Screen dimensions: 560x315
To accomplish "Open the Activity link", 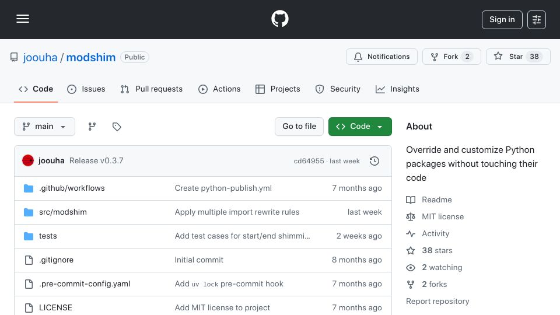I will click(428, 233).
